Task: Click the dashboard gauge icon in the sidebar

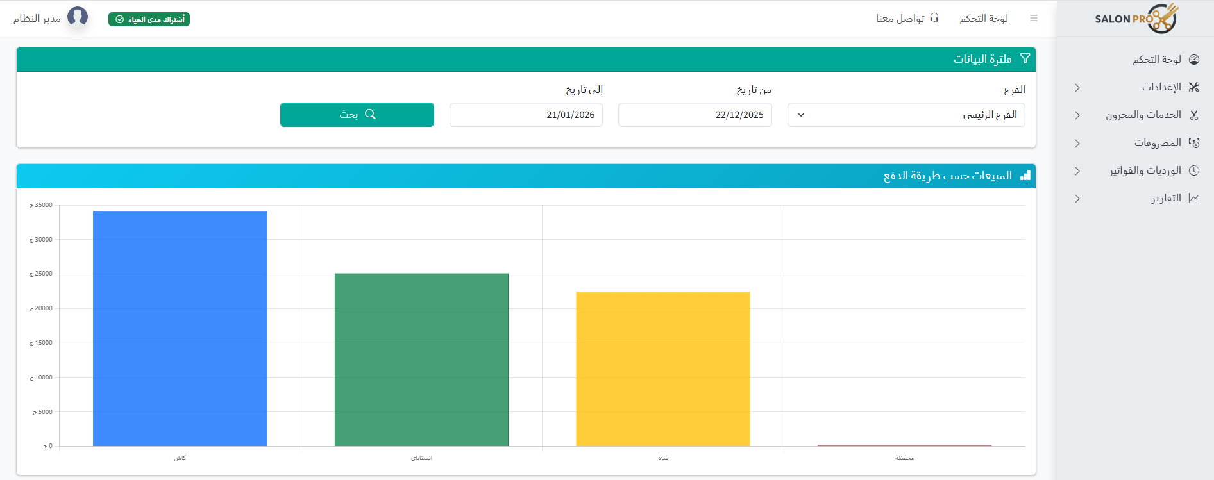Action: pyautogui.click(x=1193, y=60)
